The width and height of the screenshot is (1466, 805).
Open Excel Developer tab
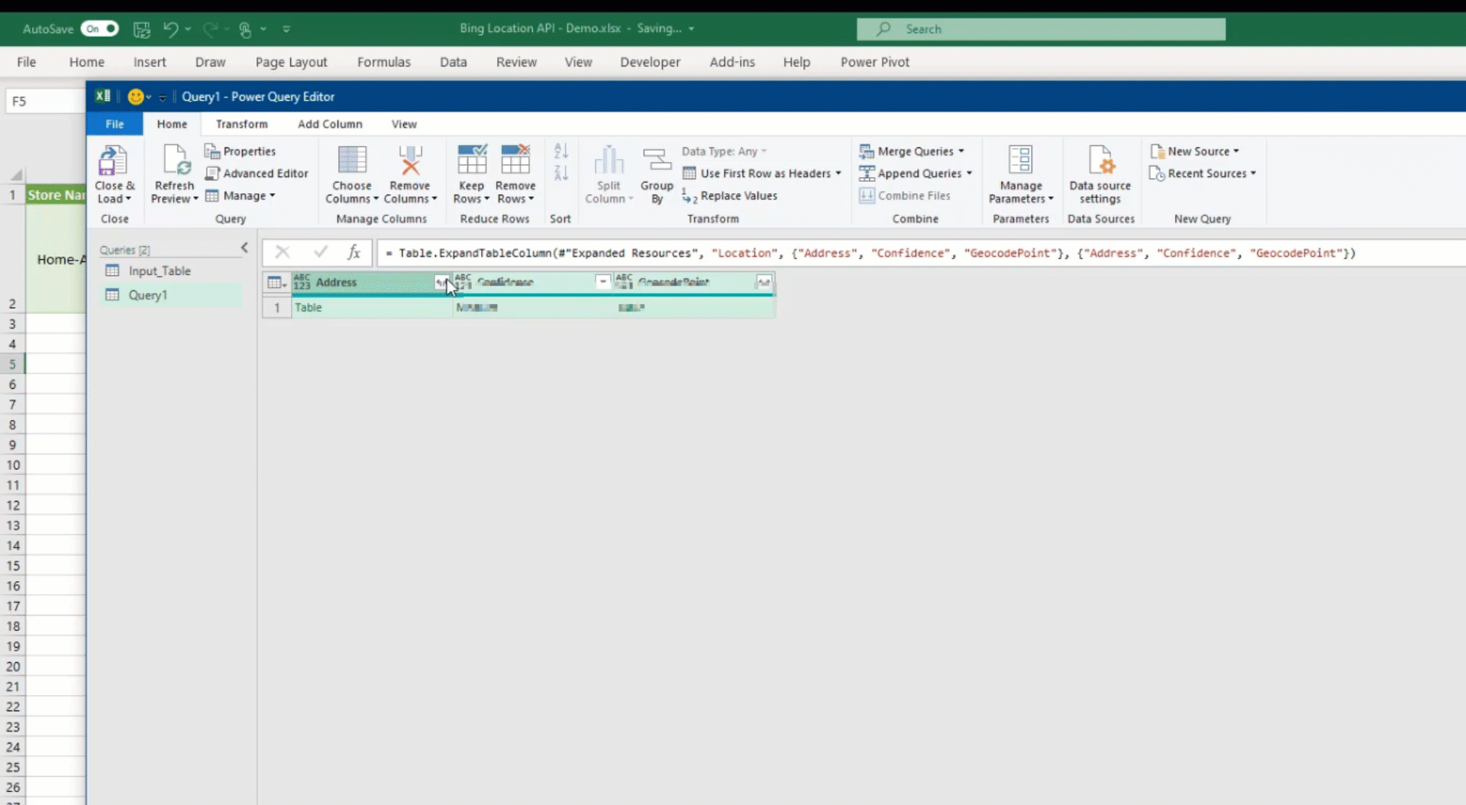pos(650,62)
